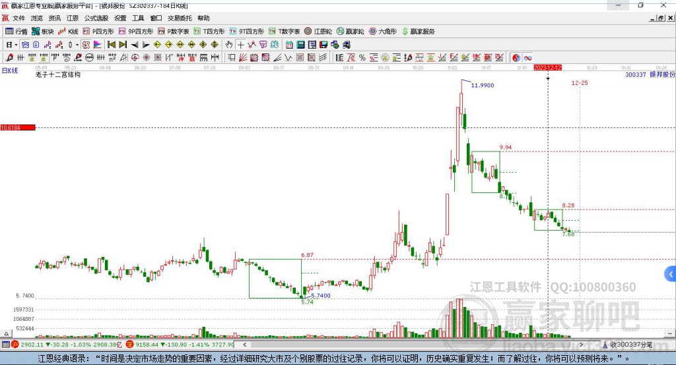Select the Gann fan angle lines tool
The image size is (676, 365).
(x=243, y=58)
